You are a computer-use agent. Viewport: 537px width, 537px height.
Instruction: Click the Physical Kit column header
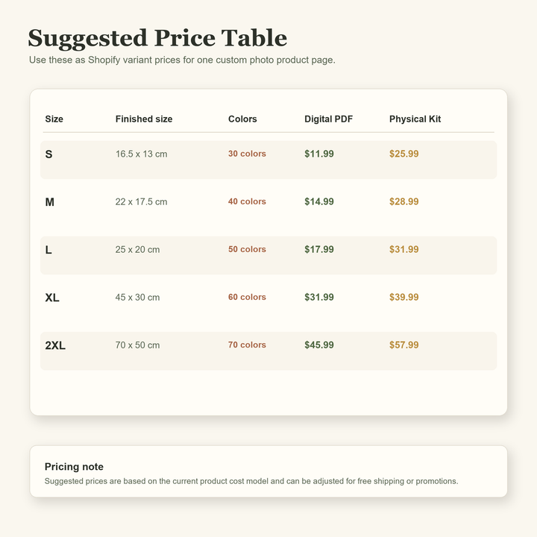click(415, 119)
